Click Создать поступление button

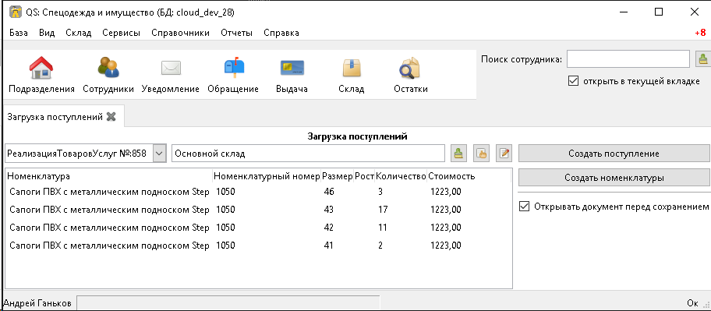614,154
